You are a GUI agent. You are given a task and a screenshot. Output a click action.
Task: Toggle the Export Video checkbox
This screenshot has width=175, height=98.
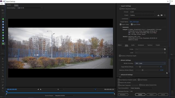click(121, 24)
